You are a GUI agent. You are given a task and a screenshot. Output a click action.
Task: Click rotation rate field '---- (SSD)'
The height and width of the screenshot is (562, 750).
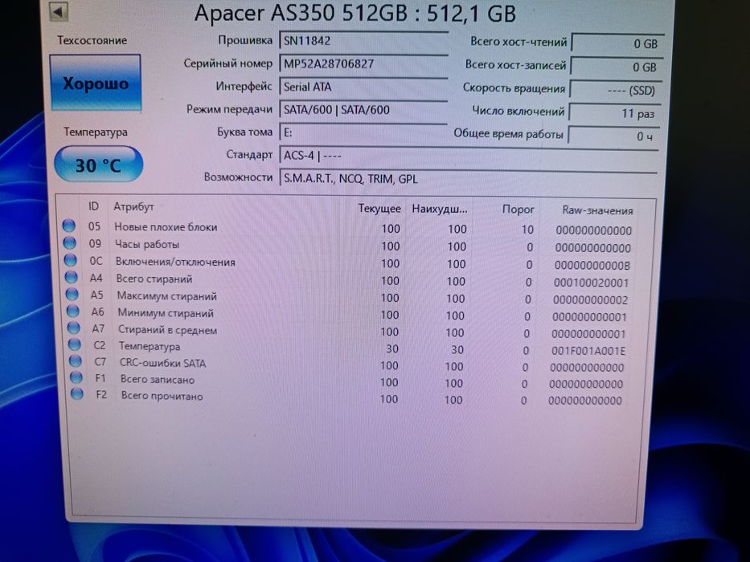[x=616, y=90]
